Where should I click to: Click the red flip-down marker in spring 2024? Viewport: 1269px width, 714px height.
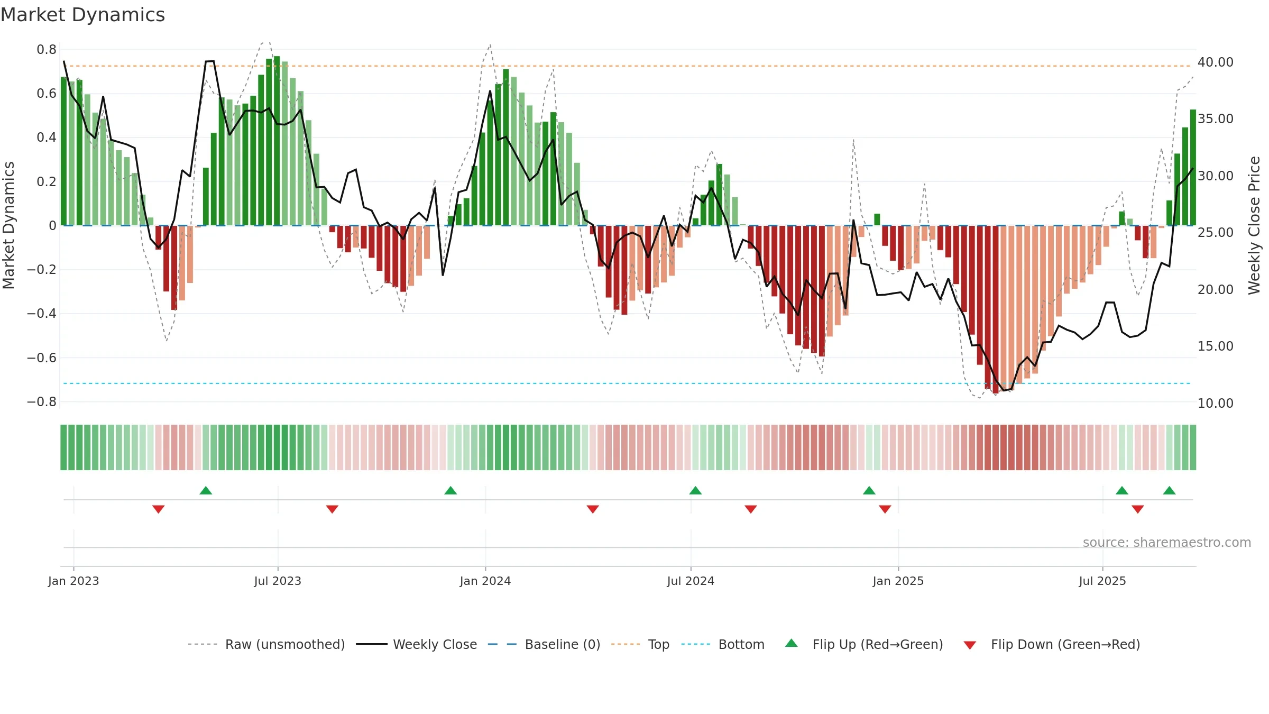593,509
